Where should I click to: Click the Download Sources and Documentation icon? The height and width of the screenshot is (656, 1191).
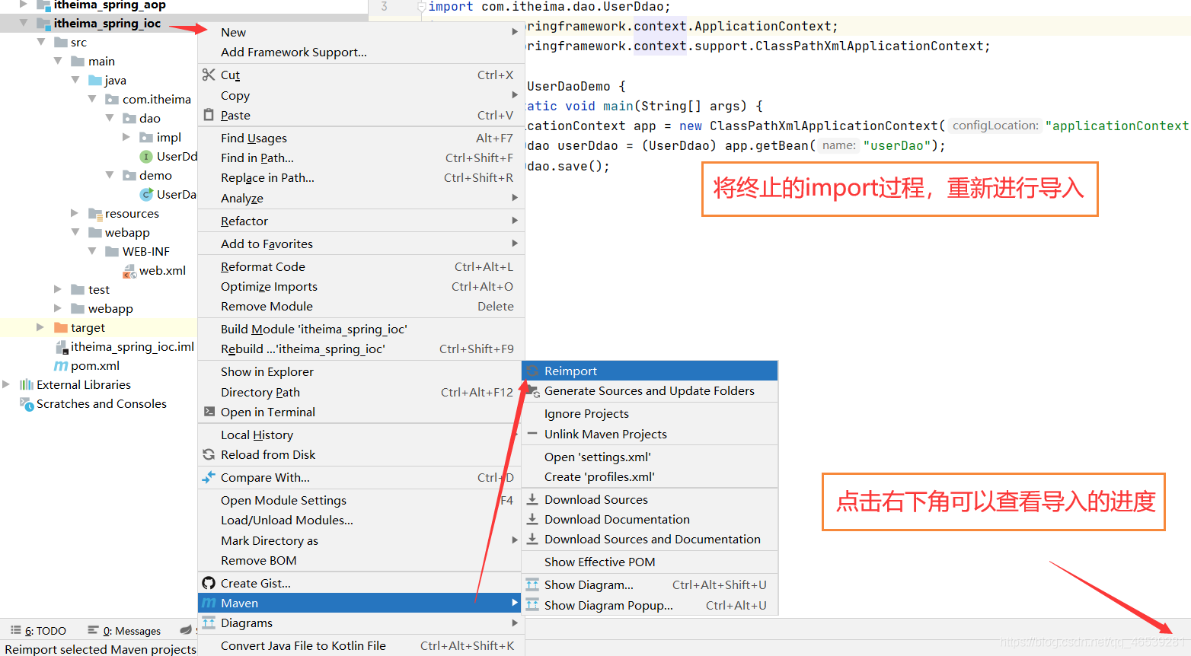coord(533,539)
